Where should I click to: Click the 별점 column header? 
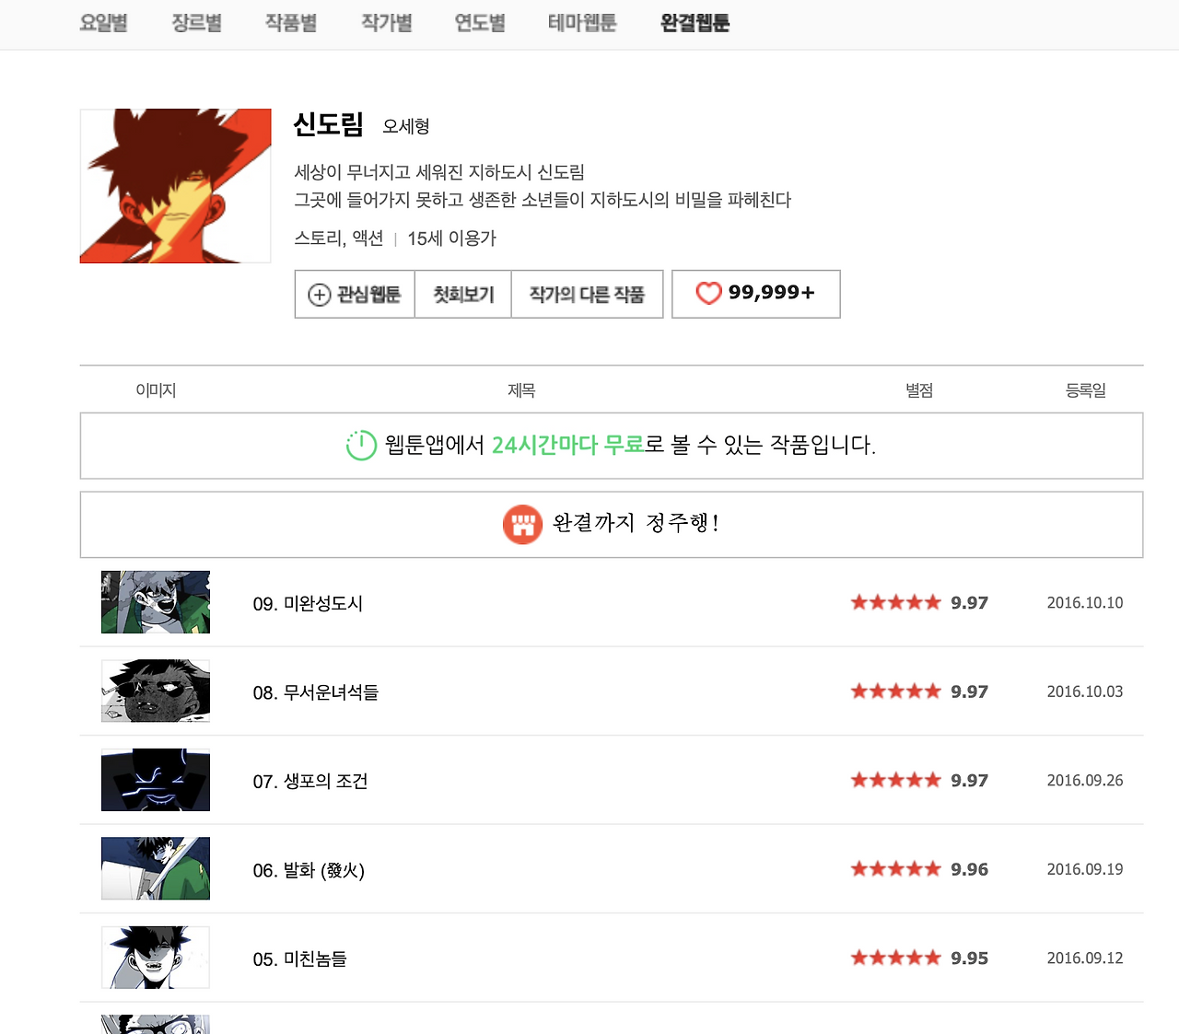pyautogui.click(x=919, y=390)
